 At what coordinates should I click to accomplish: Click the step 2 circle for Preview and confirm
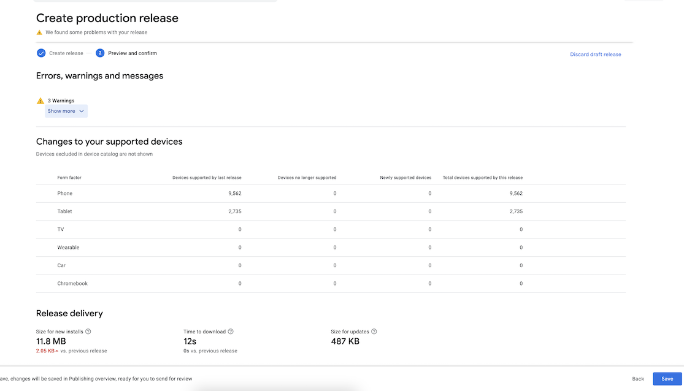(100, 53)
